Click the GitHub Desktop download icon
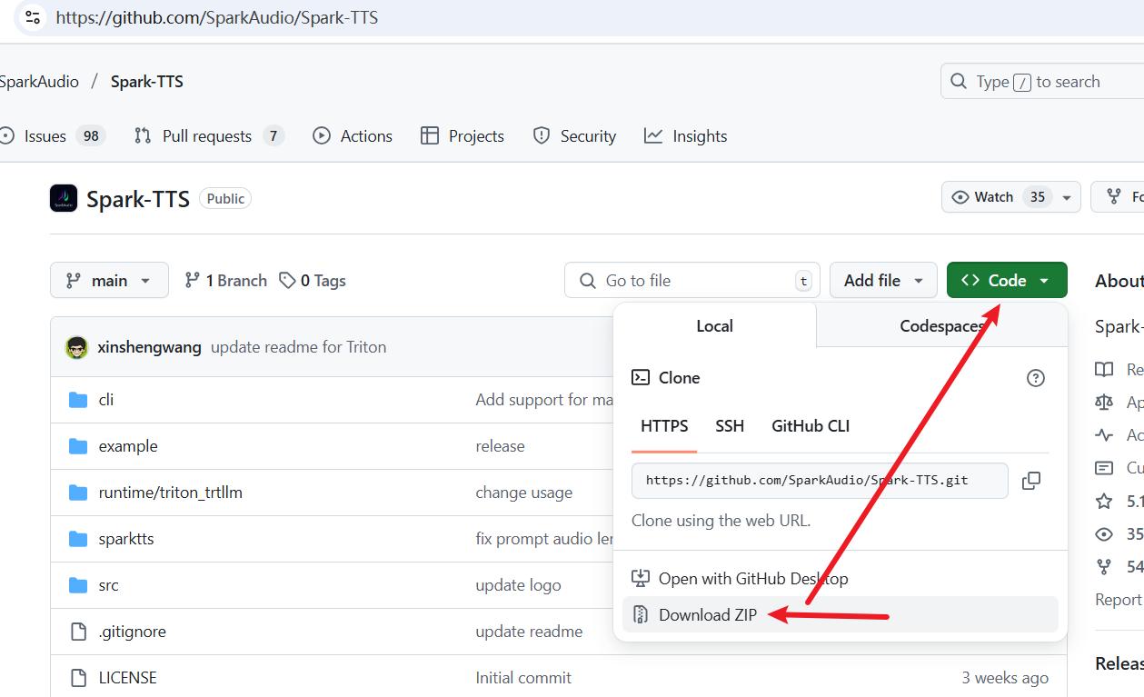The width and height of the screenshot is (1144, 697). (x=641, y=579)
